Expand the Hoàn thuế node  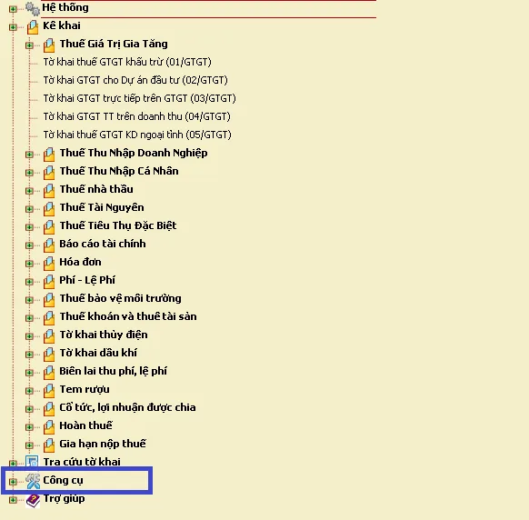coord(29,427)
